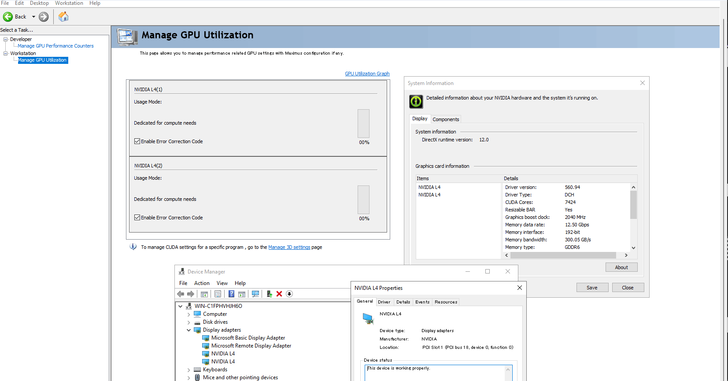Collapse the Workstation task tree node
The height and width of the screenshot is (381, 728).
6,53
